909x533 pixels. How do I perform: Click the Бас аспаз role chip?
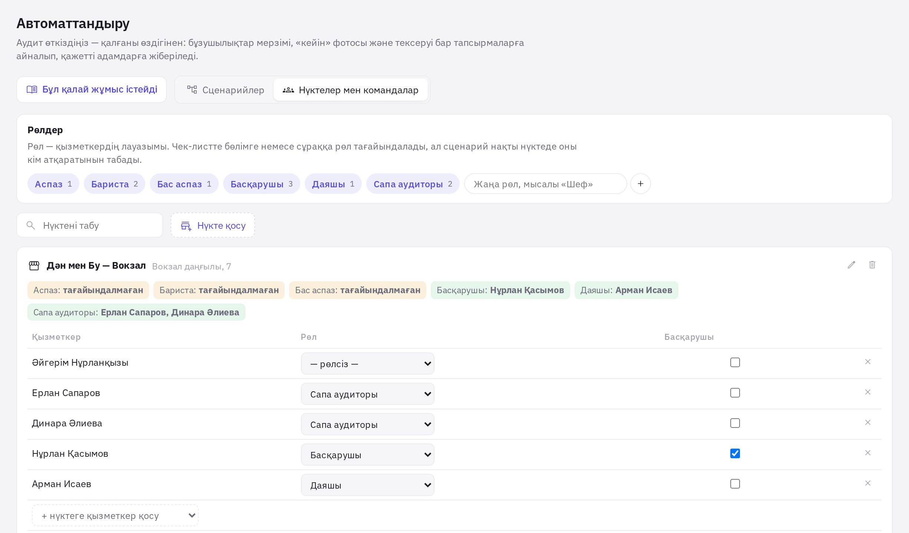coord(184,184)
